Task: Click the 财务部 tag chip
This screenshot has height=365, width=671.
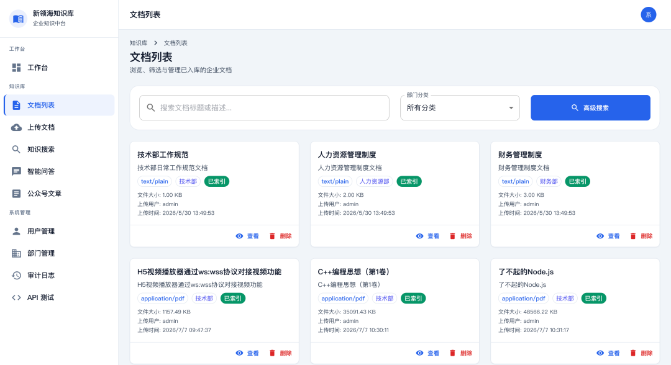Action: [x=549, y=181]
